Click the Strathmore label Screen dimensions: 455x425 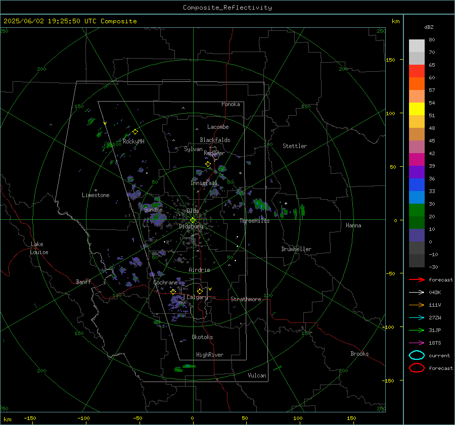[x=246, y=299]
